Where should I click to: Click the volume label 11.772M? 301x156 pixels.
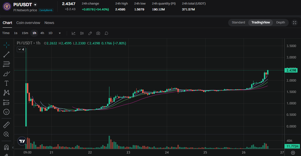[292, 146]
